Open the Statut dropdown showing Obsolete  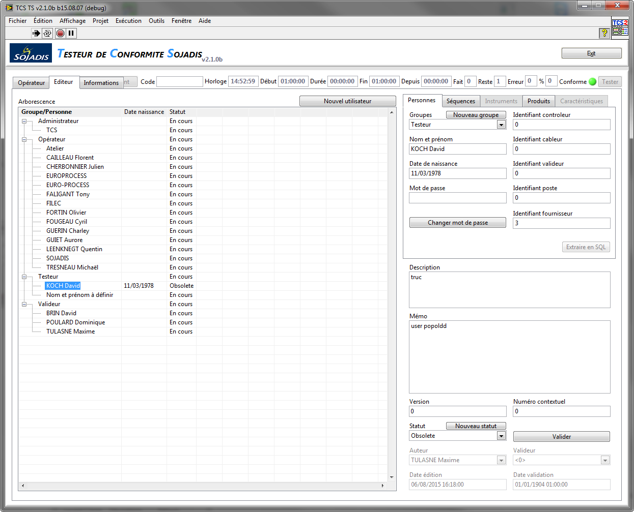coord(502,436)
